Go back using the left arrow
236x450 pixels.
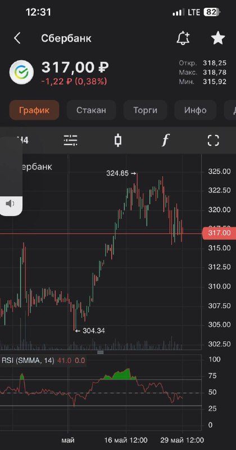pyautogui.click(x=17, y=38)
